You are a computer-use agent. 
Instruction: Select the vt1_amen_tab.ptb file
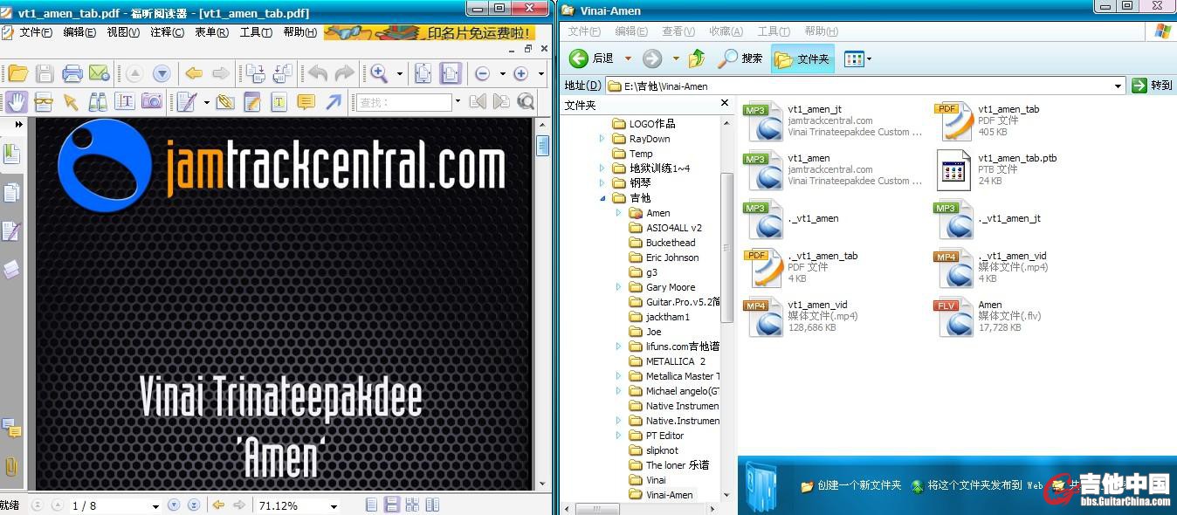tap(996, 169)
